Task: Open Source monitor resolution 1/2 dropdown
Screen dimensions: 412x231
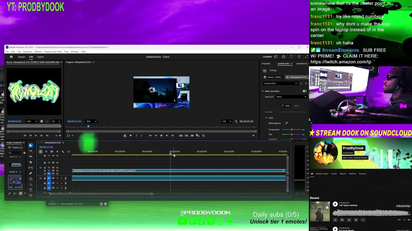Action: (x=56, y=121)
